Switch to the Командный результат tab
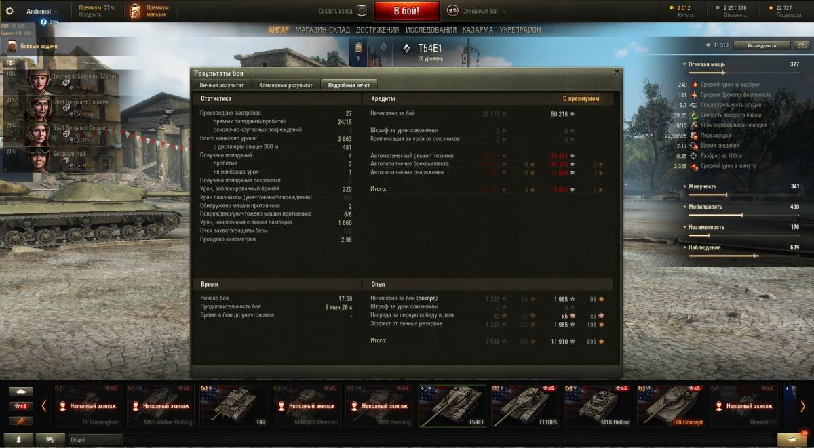 pyautogui.click(x=286, y=85)
